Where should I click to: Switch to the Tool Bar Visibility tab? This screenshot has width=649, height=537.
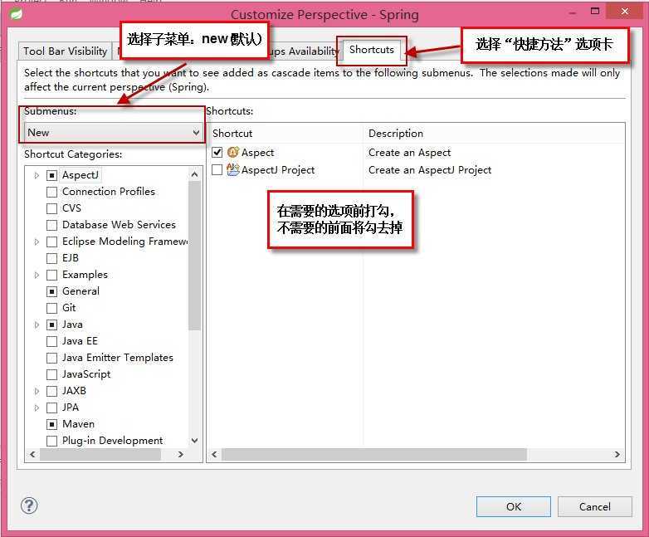click(x=65, y=51)
